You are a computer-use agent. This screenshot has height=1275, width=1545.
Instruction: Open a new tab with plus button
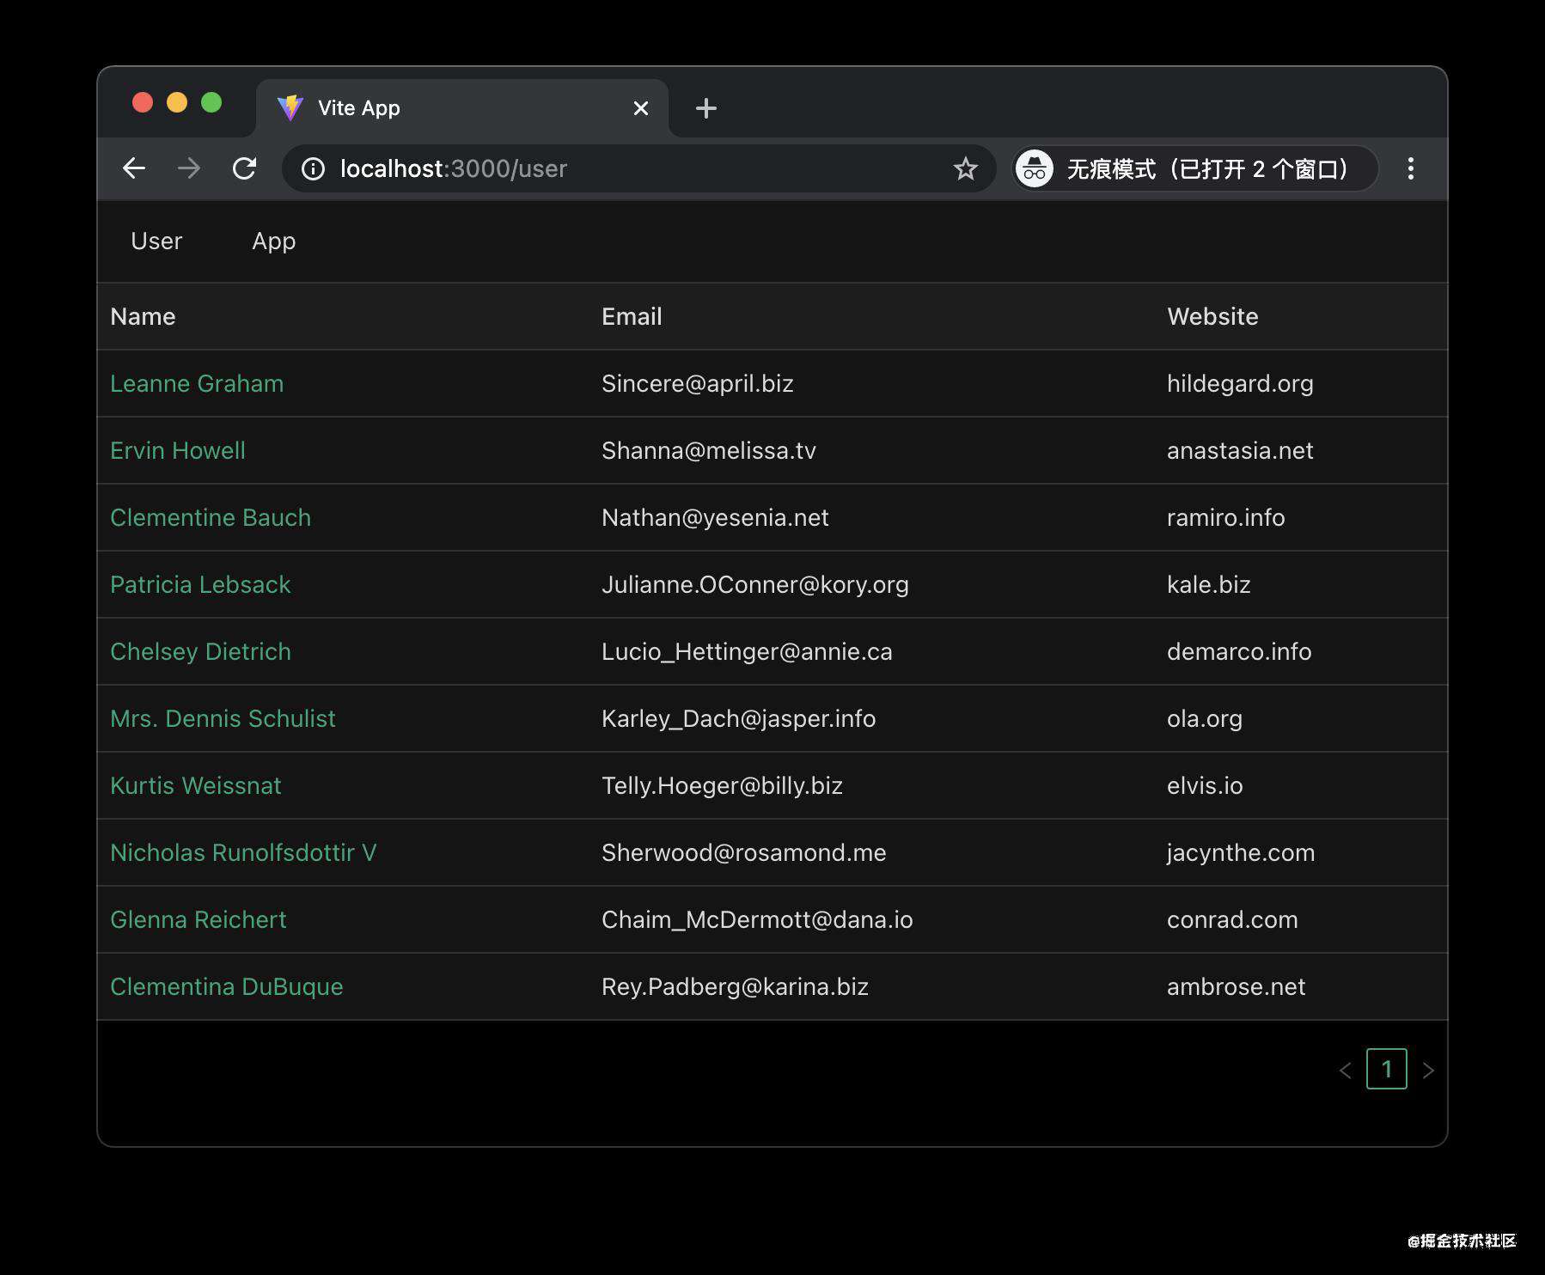tap(705, 108)
